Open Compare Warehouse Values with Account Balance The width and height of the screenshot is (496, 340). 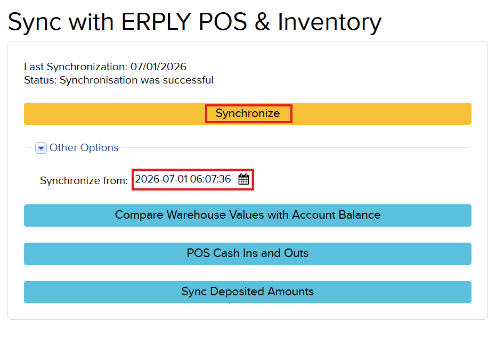(x=247, y=215)
